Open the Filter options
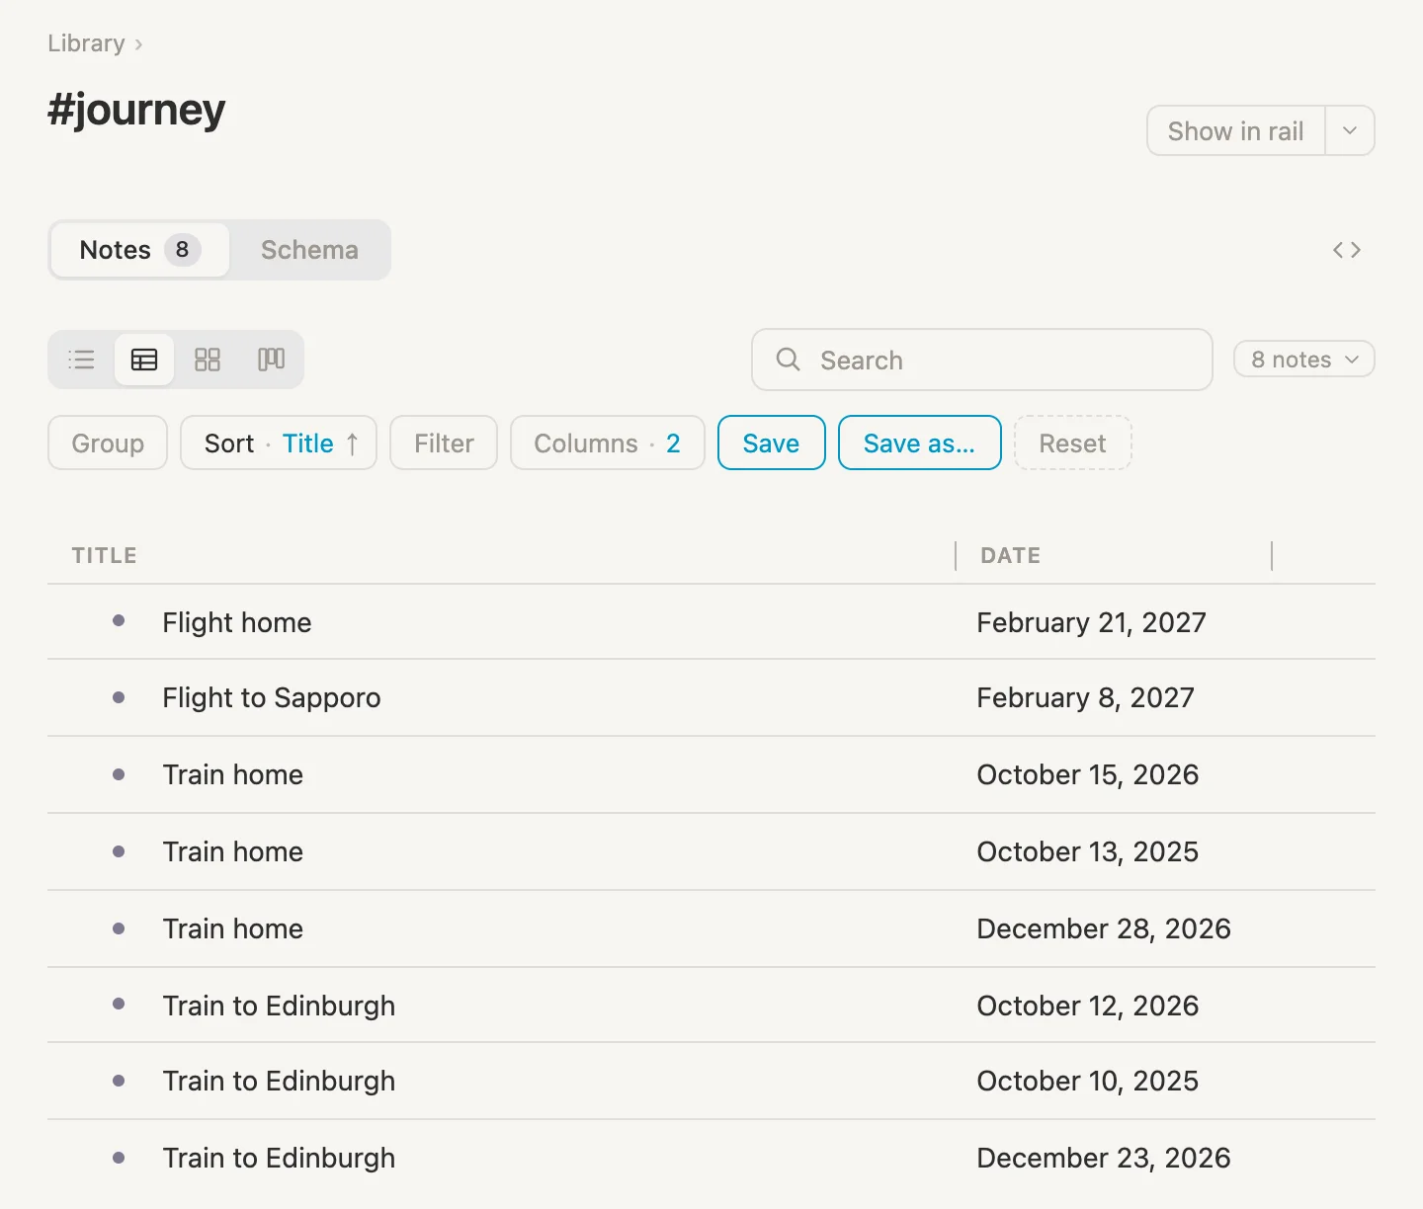This screenshot has width=1423, height=1209. [444, 443]
